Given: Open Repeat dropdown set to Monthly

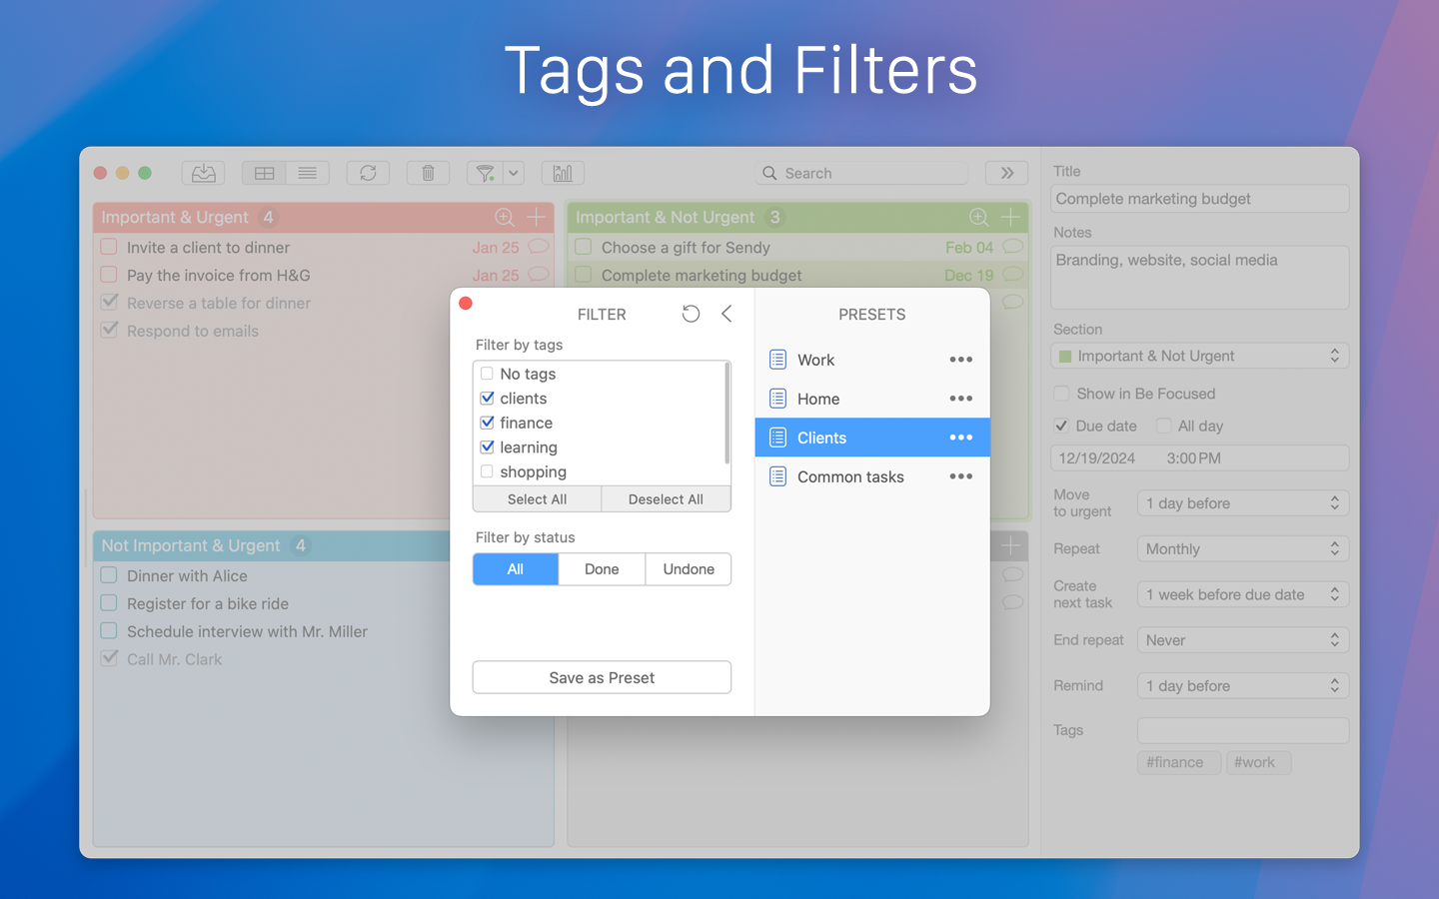Looking at the screenshot, I should pyautogui.click(x=1243, y=549).
